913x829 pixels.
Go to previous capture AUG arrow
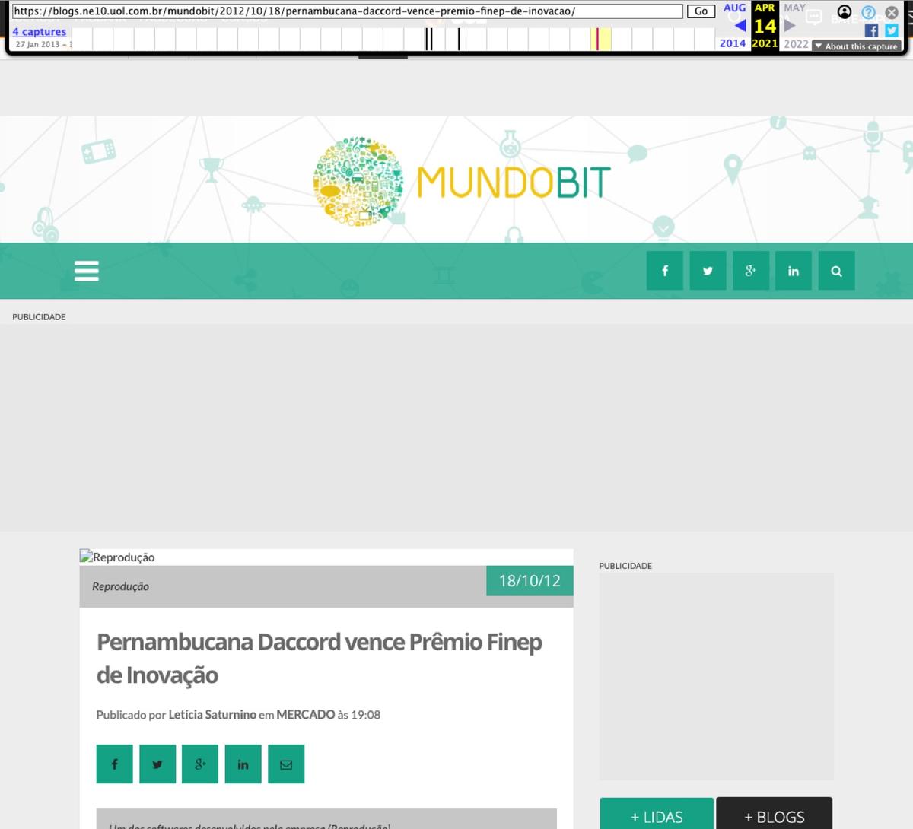click(740, 26)
